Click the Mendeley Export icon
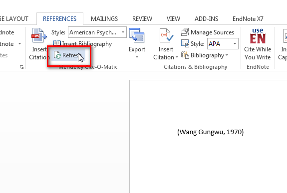Viewport: 287px width, 193px height. 137,35
